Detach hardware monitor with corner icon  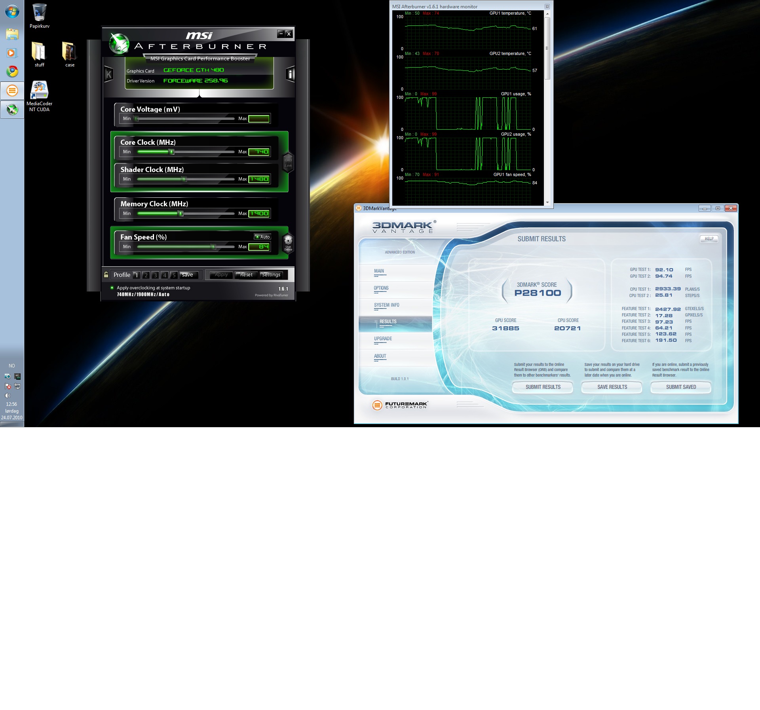click(547, 6)
